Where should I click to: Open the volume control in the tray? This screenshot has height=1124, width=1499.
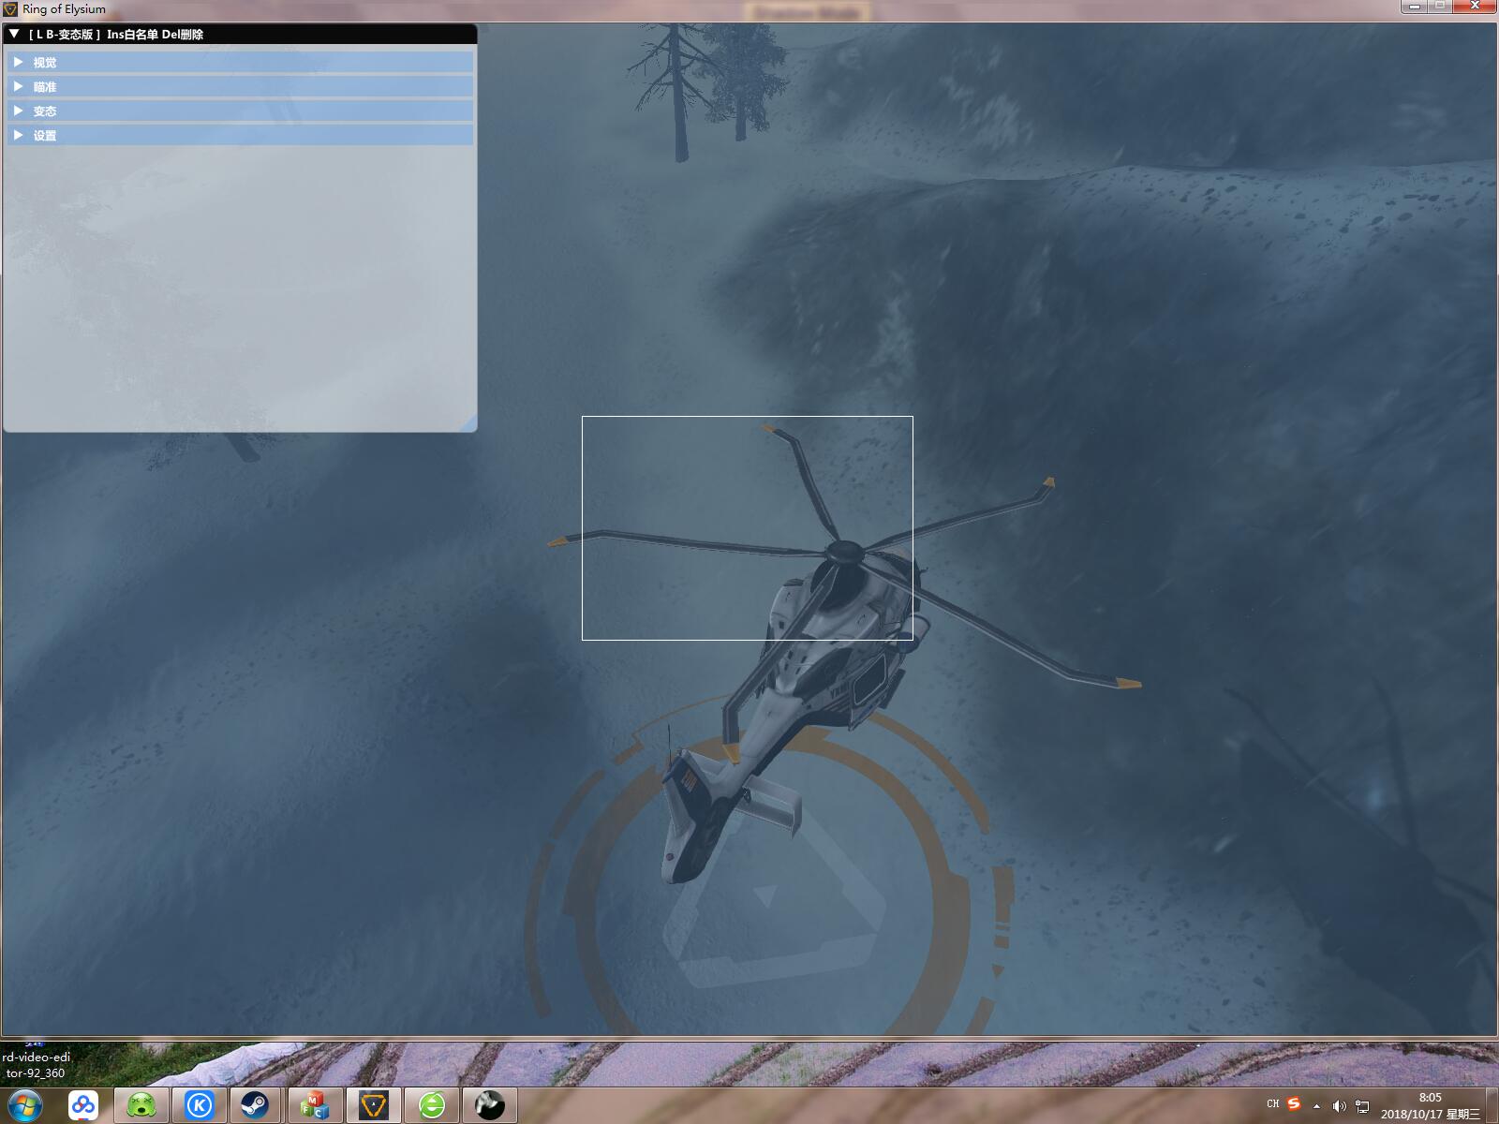1340,1106
